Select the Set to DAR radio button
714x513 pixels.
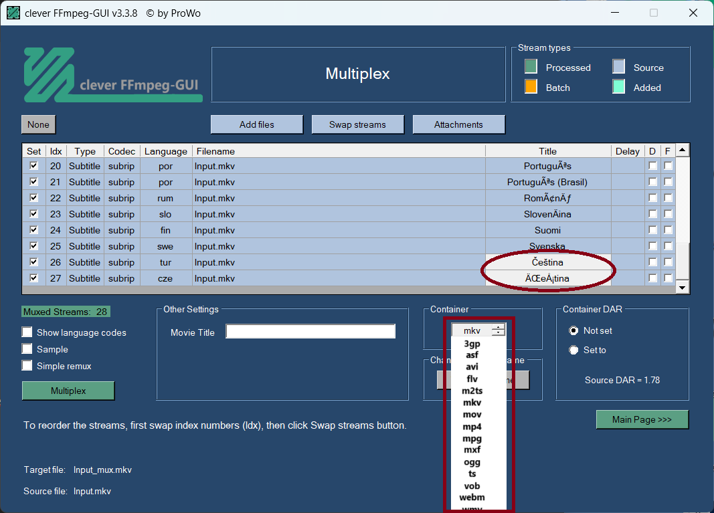tap(573, 350)
